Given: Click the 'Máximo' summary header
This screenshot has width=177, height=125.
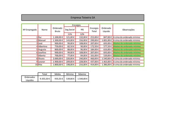Looking at the screenshot, I should [x=82, y=74].
